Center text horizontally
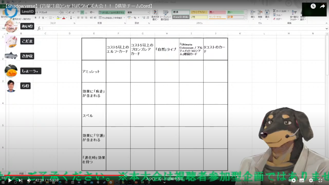The height and width of the screenshot is (185, 329). pos(82,18)
